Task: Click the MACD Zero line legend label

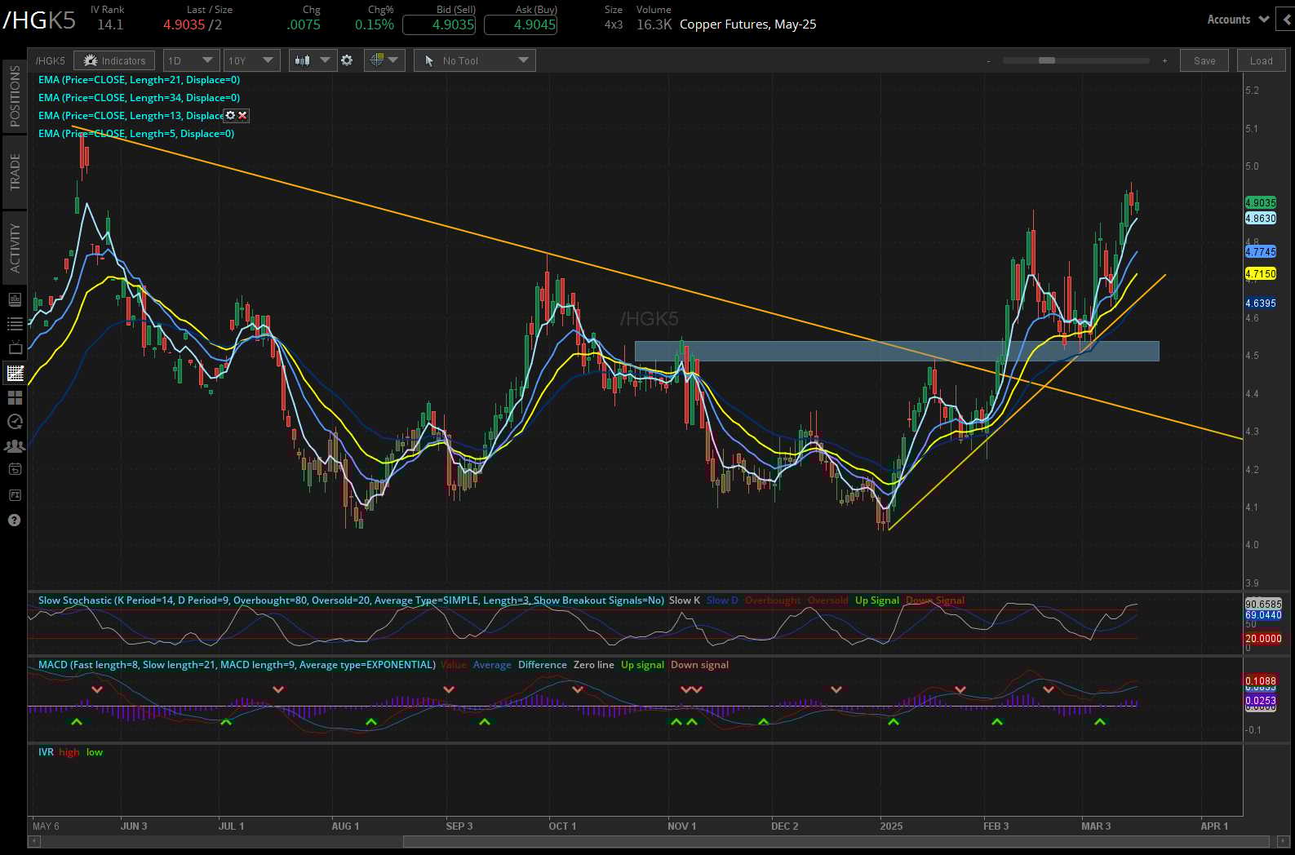Action: [594, 665]
